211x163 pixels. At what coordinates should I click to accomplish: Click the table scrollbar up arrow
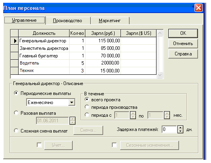pos(160,33)
